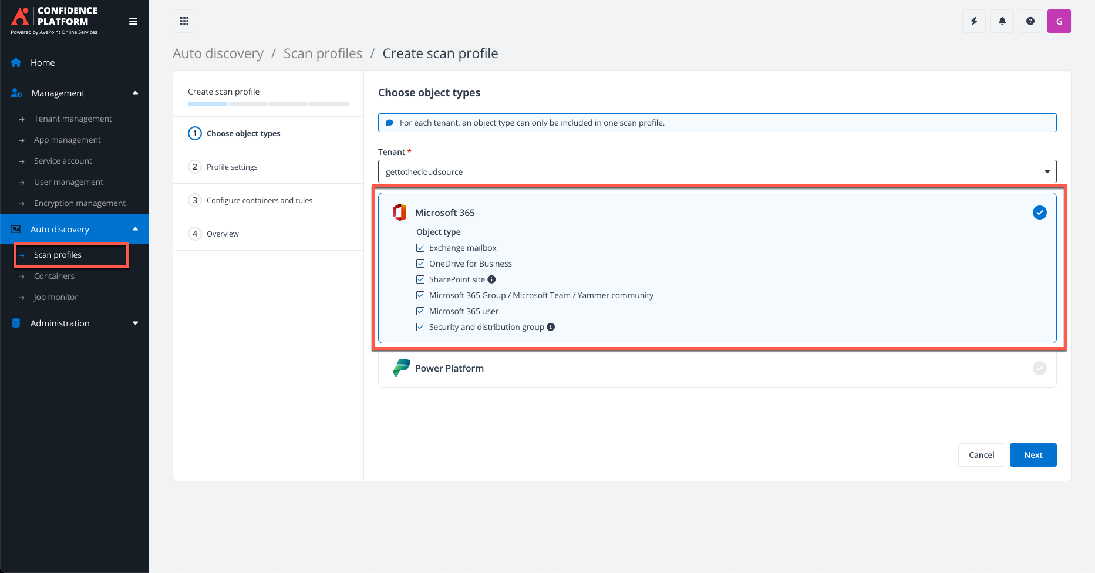1095x573 pixels.
Task: Click the Scan profiles breadcrumb link
Action: pos(322,53)
